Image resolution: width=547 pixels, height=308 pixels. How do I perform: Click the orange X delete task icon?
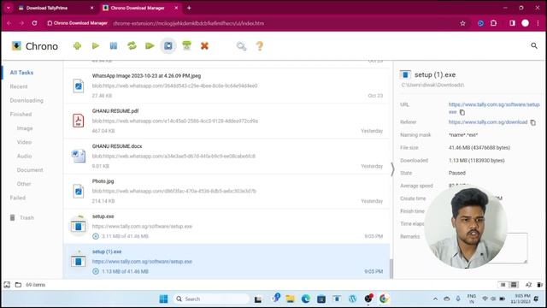205,45
